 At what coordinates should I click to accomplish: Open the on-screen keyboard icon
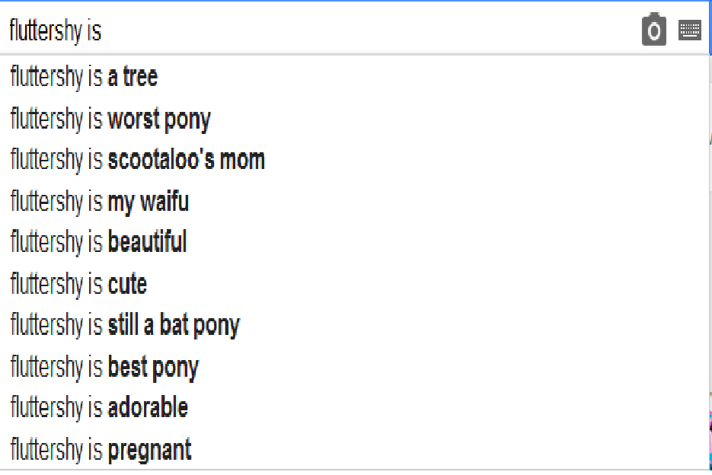coord(690,30)
